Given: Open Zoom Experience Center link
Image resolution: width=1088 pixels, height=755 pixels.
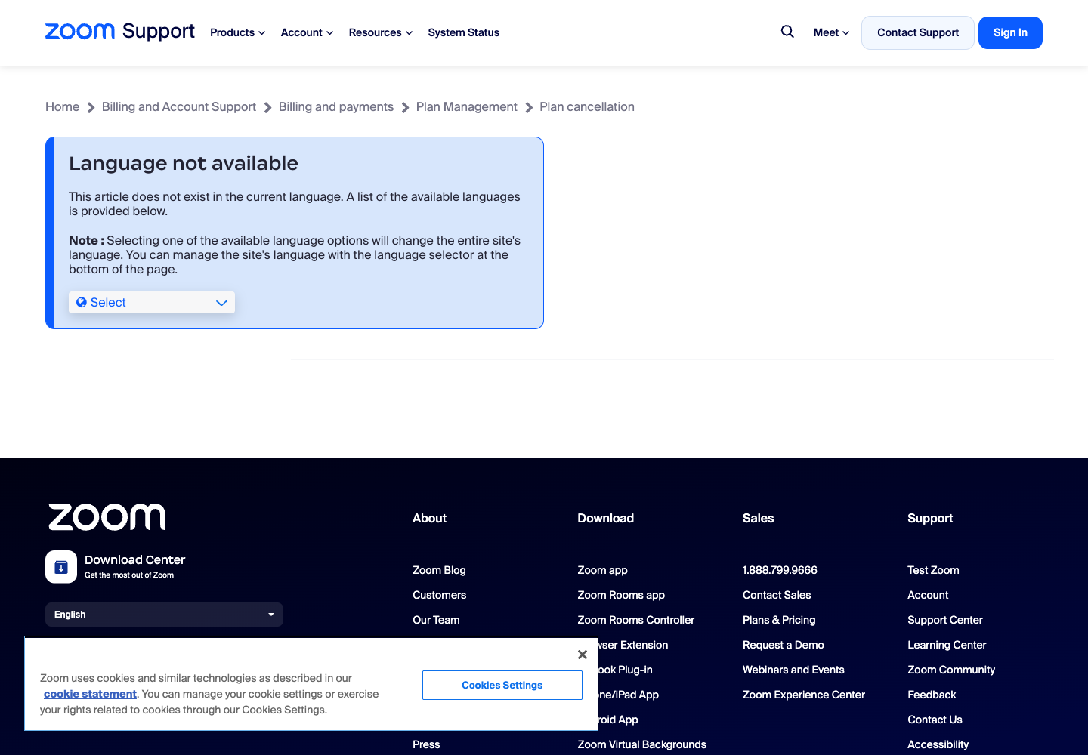Looking at the screenshot, I should 804,695.
